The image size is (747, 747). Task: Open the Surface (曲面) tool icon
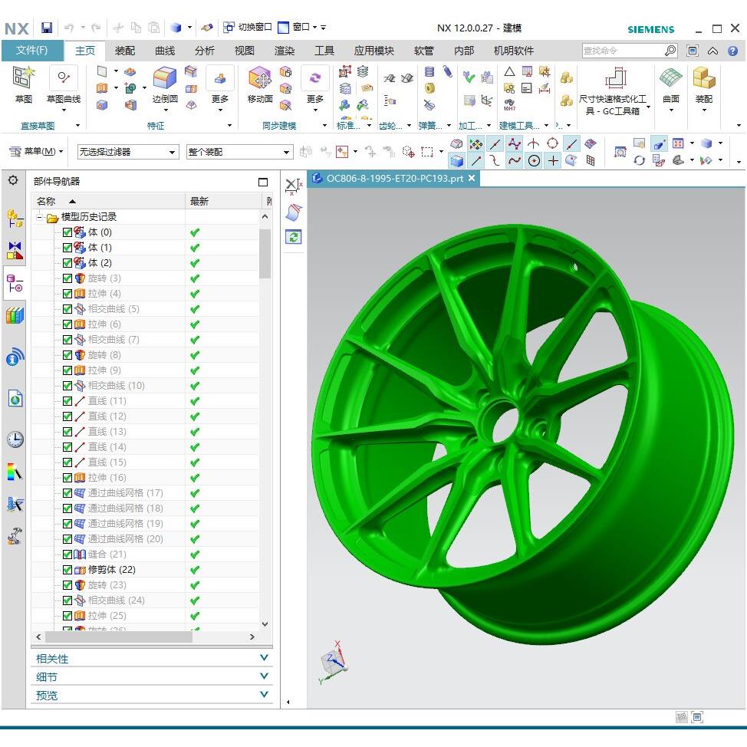tap(671, 77)
